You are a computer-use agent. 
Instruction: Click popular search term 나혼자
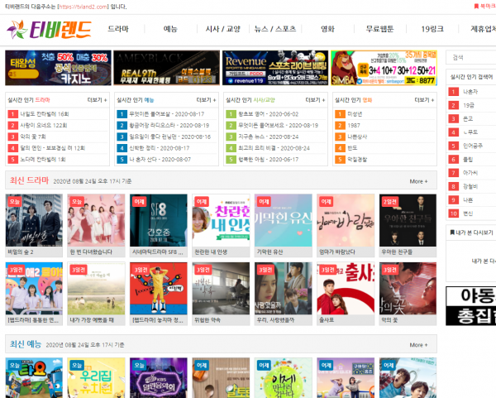(470, 92)
